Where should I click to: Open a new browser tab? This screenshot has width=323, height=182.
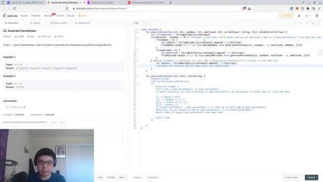coord(171,3)
